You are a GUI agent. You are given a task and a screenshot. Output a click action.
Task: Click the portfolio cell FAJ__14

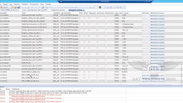tap(56, 63)
